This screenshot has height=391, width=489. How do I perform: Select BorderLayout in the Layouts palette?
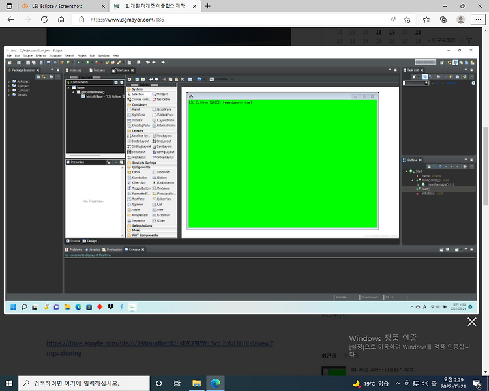click(x=138, y=141)
